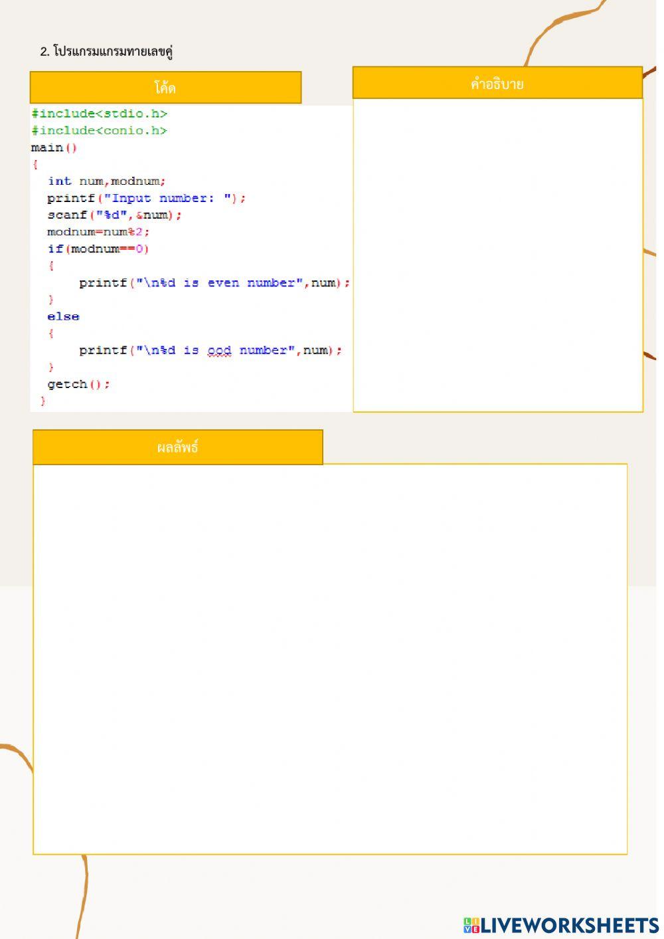
Task: Click the printf "is even number" line
Action: coord(214,283)
